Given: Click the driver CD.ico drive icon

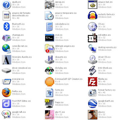Looking at the screenshot, I should tap(92, 60).
